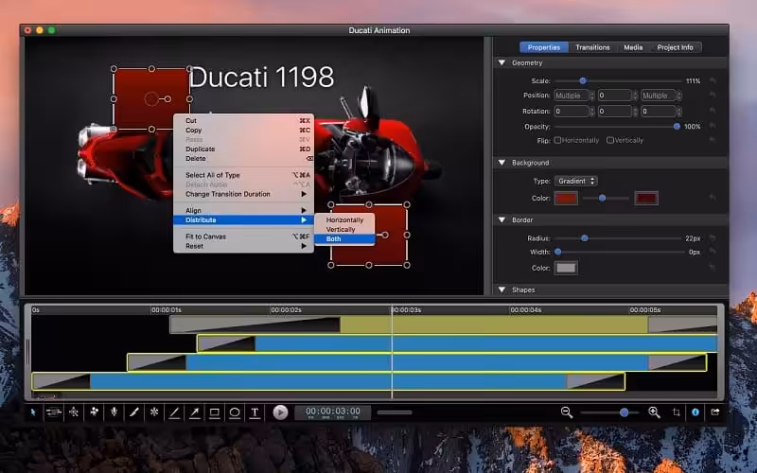Reset the Border radius arrow
The image size is (757, 473).
coord(713,238)
